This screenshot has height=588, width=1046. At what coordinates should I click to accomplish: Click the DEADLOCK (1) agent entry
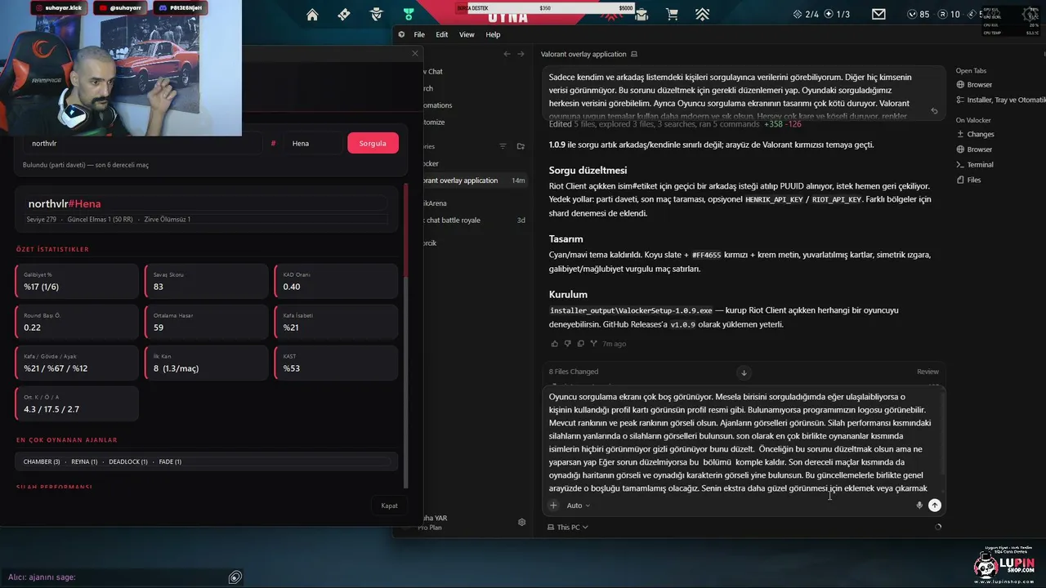(x=128, y=461)
